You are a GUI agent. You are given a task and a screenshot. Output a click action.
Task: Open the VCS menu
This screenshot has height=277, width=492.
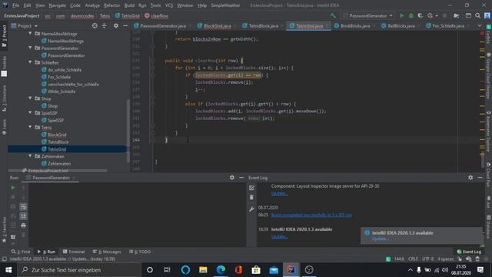tap(169, 5)
